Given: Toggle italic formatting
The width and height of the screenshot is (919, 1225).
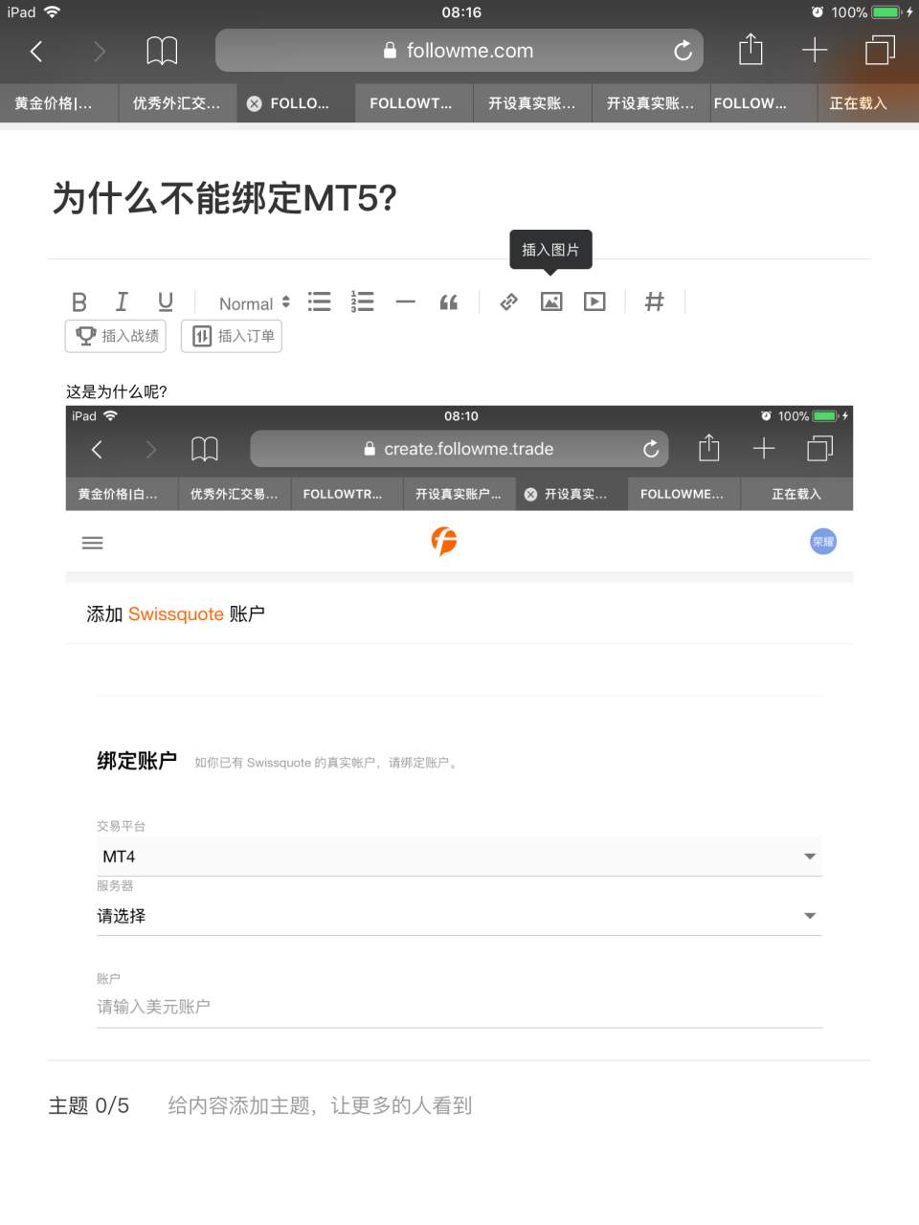Looking at the screenshot, I should (122, 302).
